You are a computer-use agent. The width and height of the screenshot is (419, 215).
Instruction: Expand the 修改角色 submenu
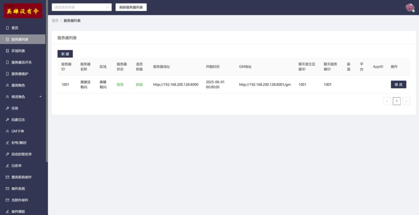pos(40,97)
